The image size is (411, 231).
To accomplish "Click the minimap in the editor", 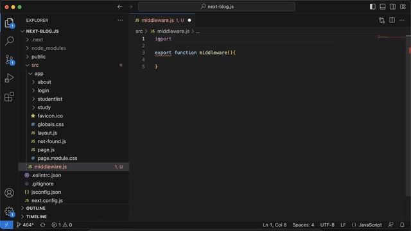I will pos(391,37).
